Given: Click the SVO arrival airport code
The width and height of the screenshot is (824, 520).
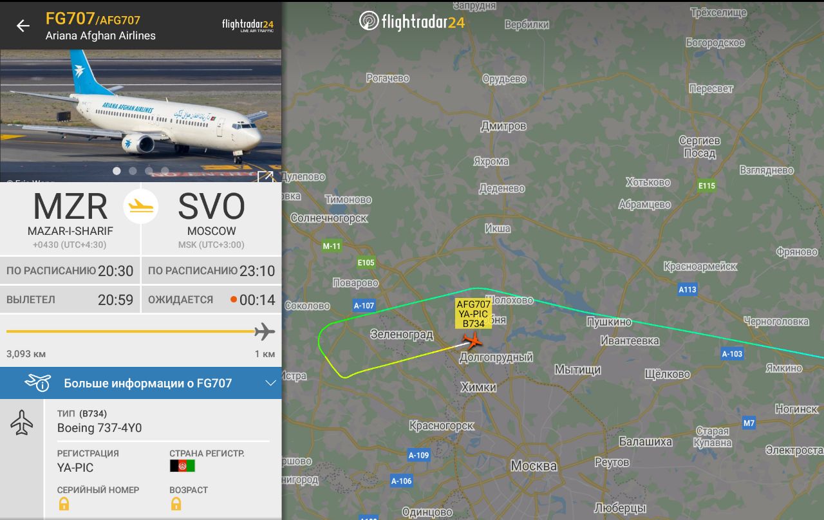Looking at the screenshot, I should (x=211, y=207).
